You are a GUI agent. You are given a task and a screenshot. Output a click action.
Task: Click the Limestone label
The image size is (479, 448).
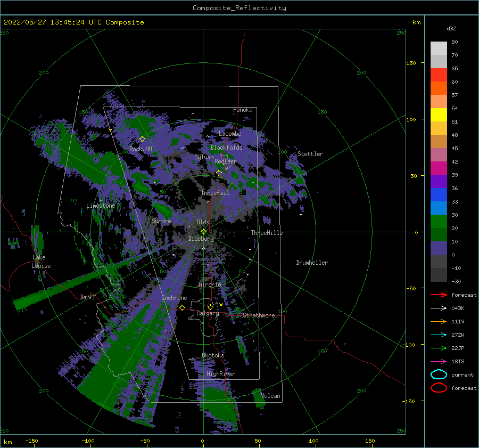click(101, 206)
